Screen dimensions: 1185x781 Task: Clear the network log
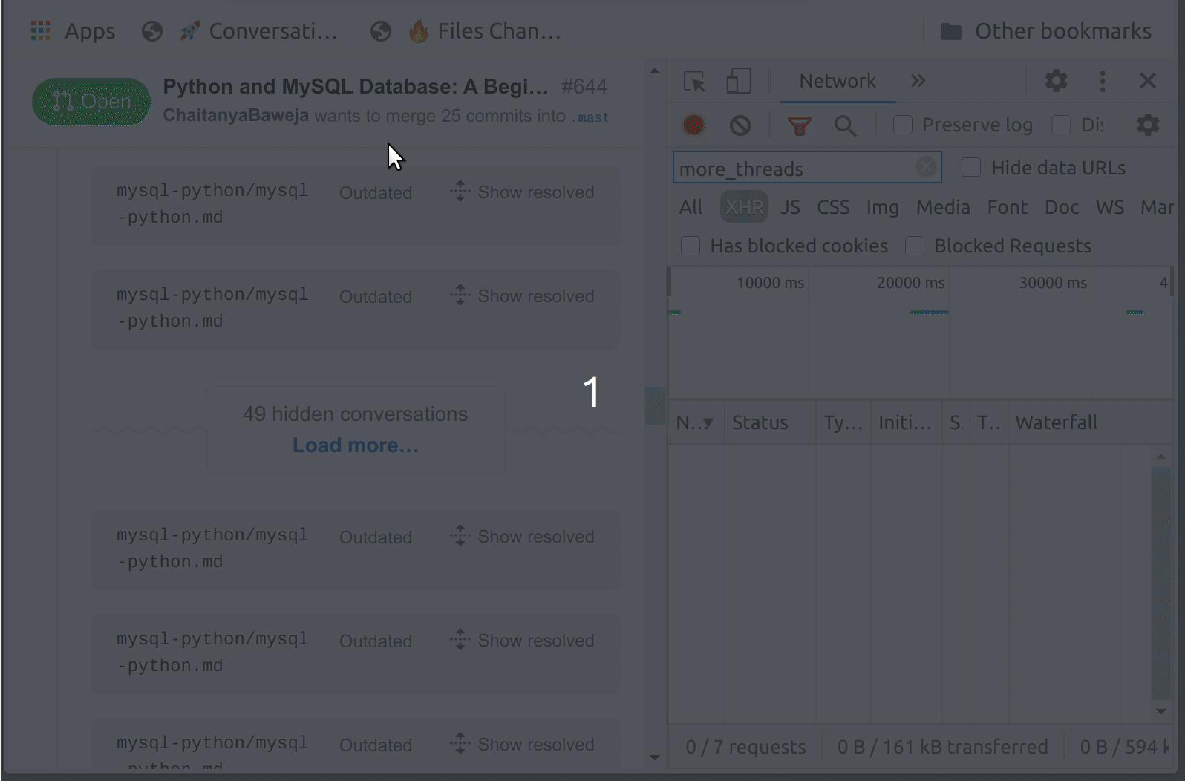(x=740, y=125)
